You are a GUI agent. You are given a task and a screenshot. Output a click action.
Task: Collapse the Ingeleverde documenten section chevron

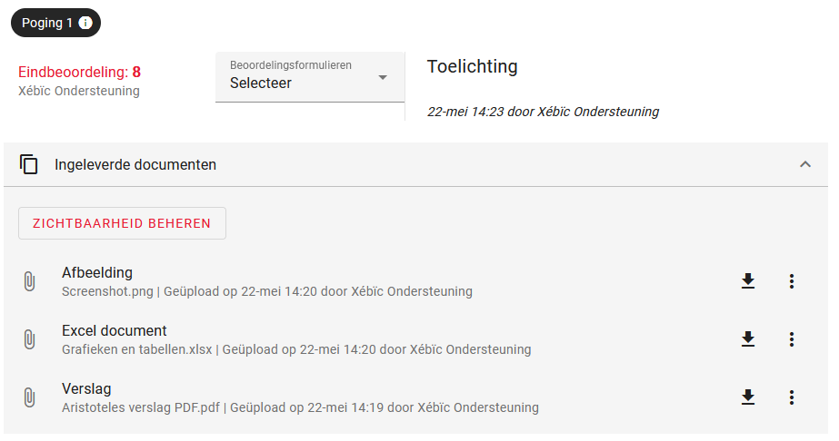click(805, 164)
